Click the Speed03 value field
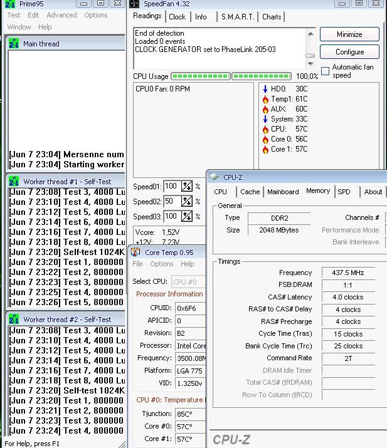The width and height of the screenshot is (387, 448). [x=172, y=216]
